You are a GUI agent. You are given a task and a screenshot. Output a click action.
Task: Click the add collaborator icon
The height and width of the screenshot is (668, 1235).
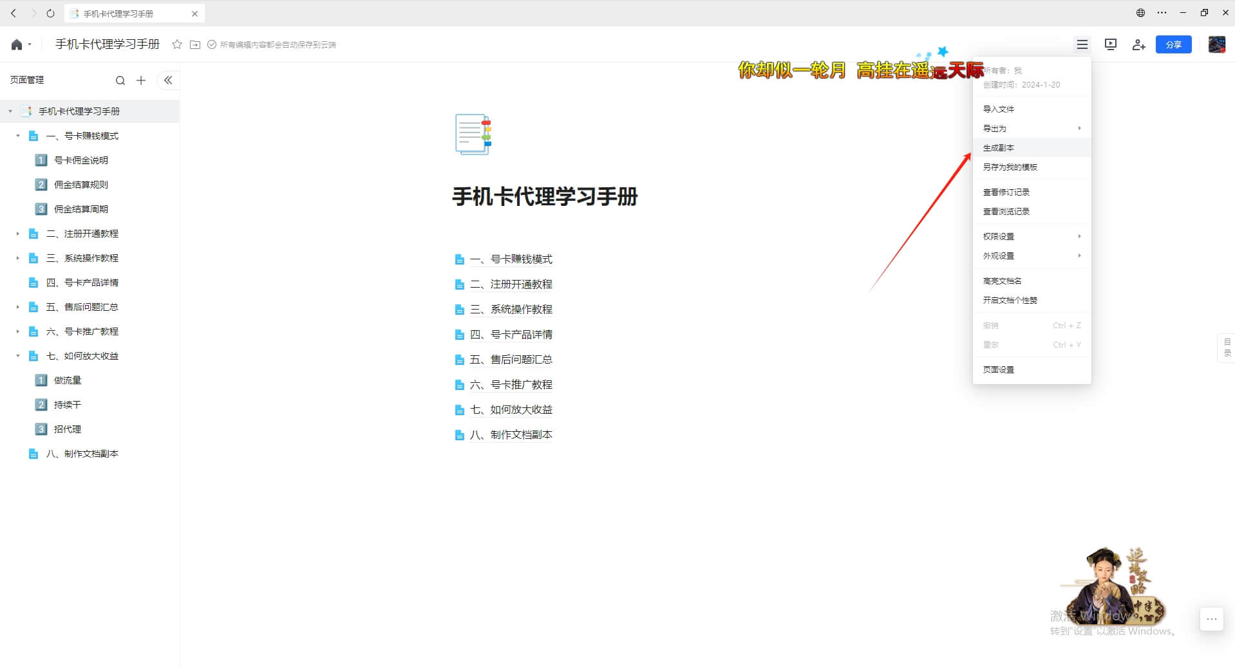tap(1139, 44)
